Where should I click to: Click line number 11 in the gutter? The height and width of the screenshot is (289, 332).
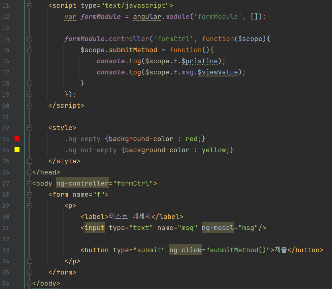6,6
